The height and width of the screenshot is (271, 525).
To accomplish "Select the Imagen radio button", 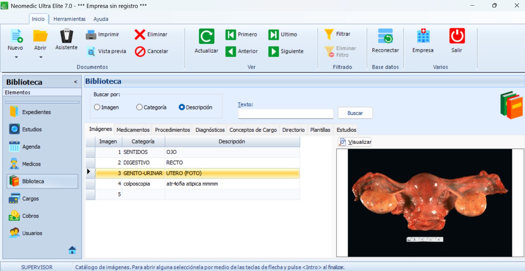I will [97, 107].
